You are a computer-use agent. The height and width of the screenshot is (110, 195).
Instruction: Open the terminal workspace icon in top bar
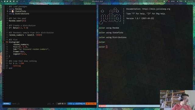point(2,1)
